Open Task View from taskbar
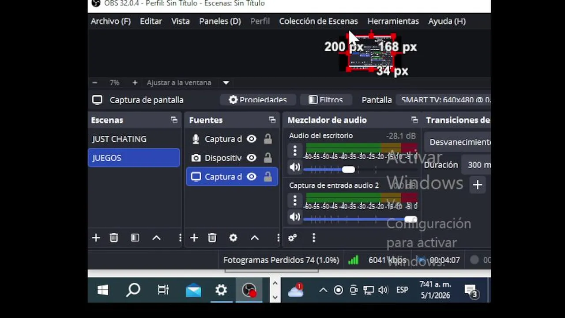The width and height of the screenshot is (565, 318). (x=163, y=290)
